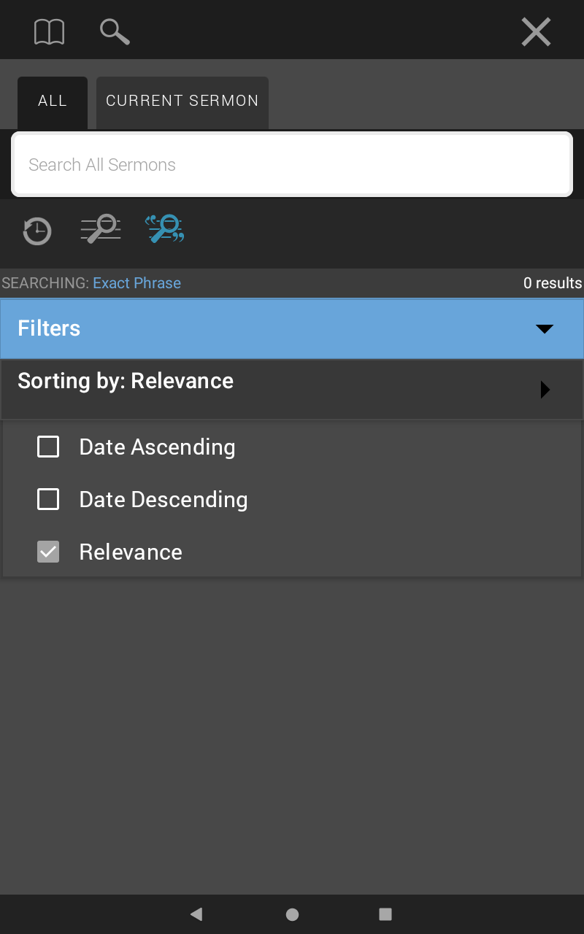The height and width of the screenshot is (934, 584).
Task: Close the search panel with X
Action: (536, 32)
